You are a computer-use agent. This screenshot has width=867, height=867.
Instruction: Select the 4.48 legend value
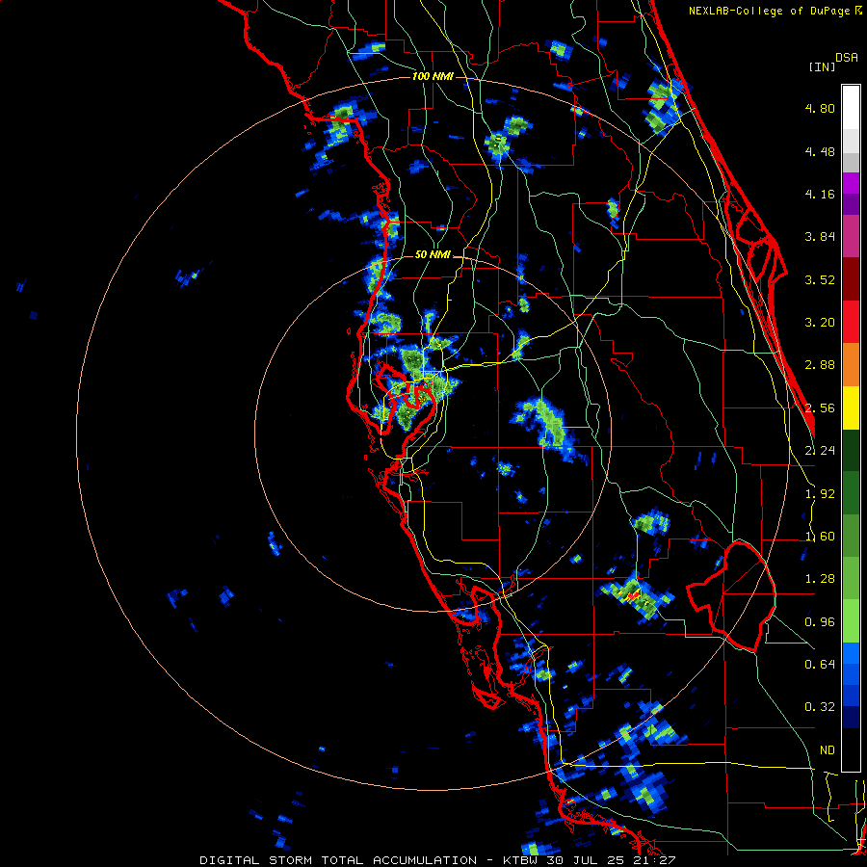coord(820,151)
